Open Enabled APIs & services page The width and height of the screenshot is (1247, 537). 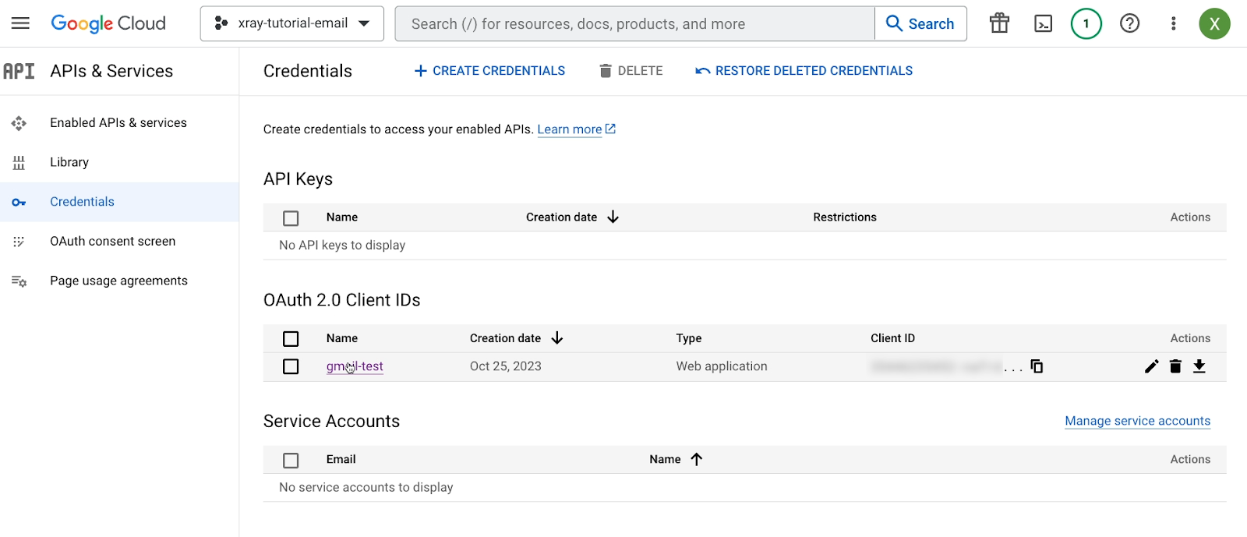[118, 123]
